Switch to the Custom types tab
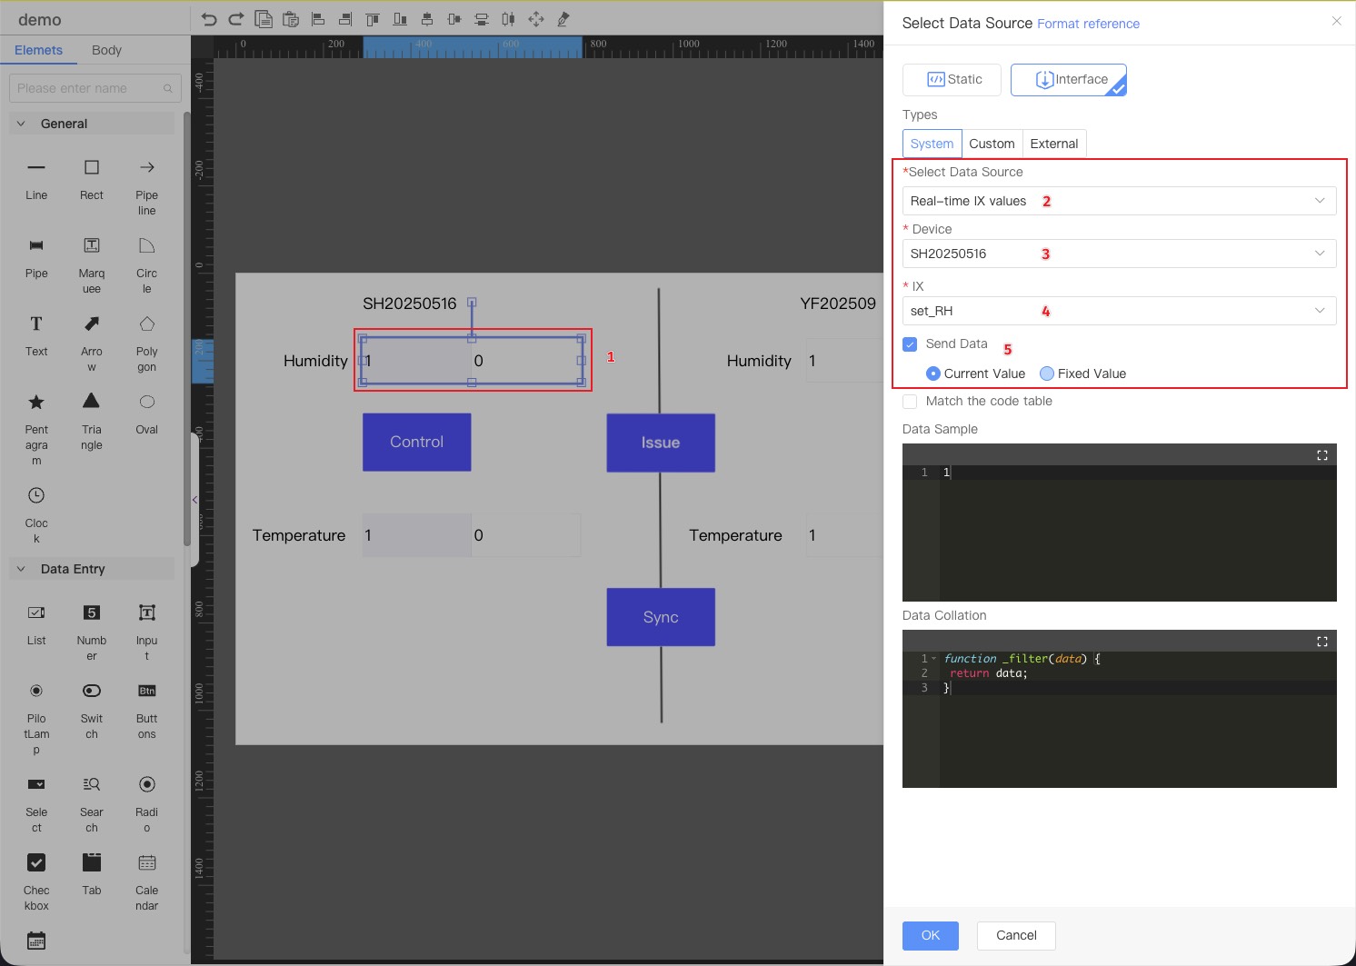The height and width of the screenshot is (966, 1356). tap(992, 144)
